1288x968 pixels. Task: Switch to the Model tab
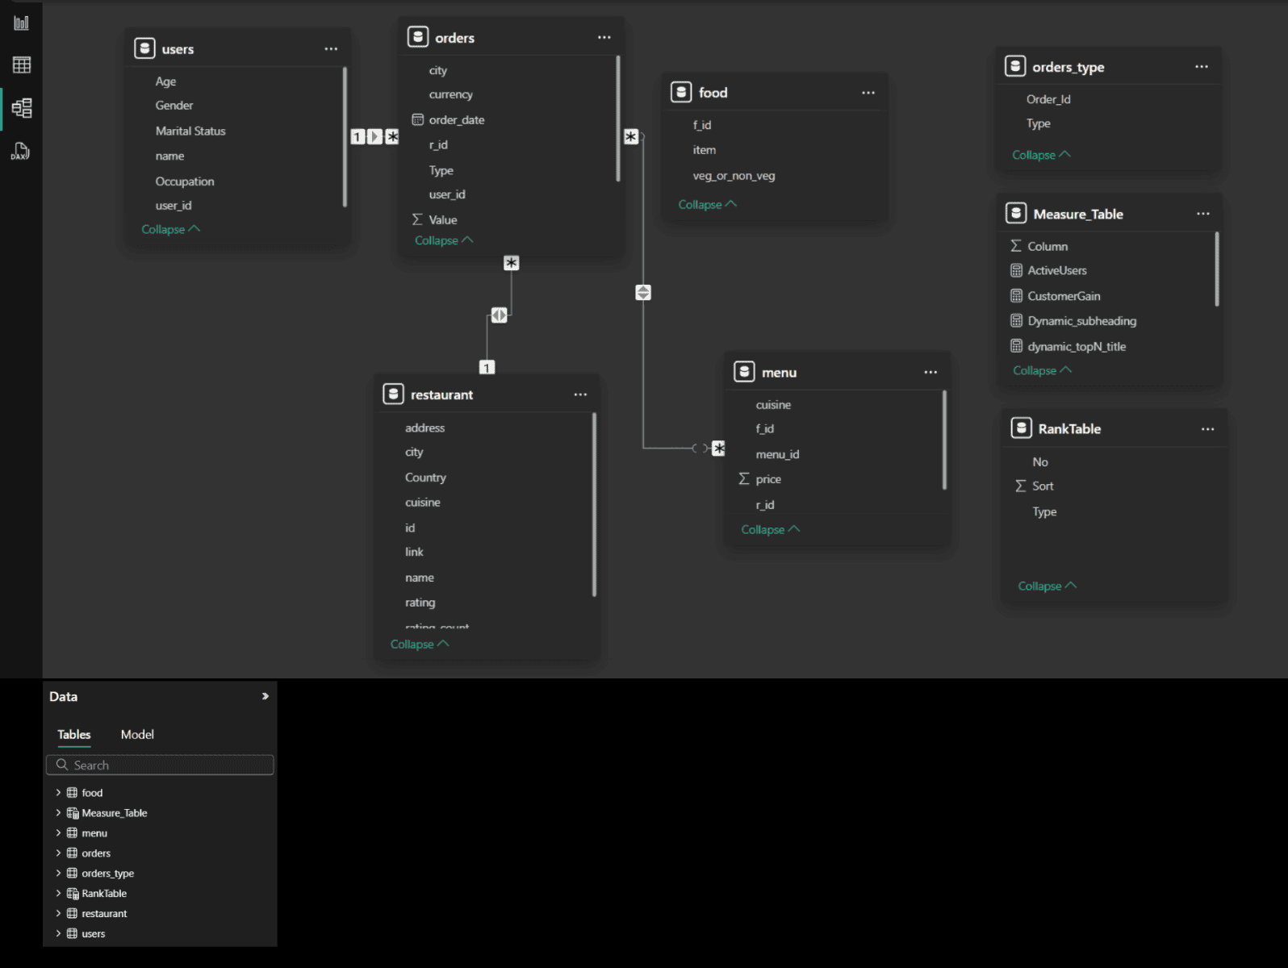(x=137, y=735)
